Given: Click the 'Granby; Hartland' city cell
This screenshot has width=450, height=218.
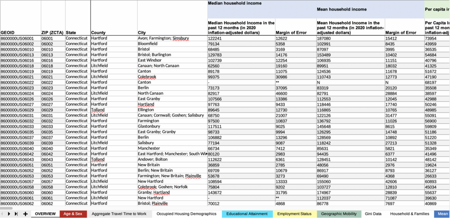Looking at the screenshot, I should (x=172, y=192).
